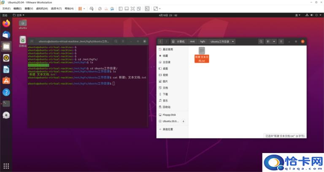The image size is (324, 172).
Task: Open the Help icon in dock
Action: point(6,92)
